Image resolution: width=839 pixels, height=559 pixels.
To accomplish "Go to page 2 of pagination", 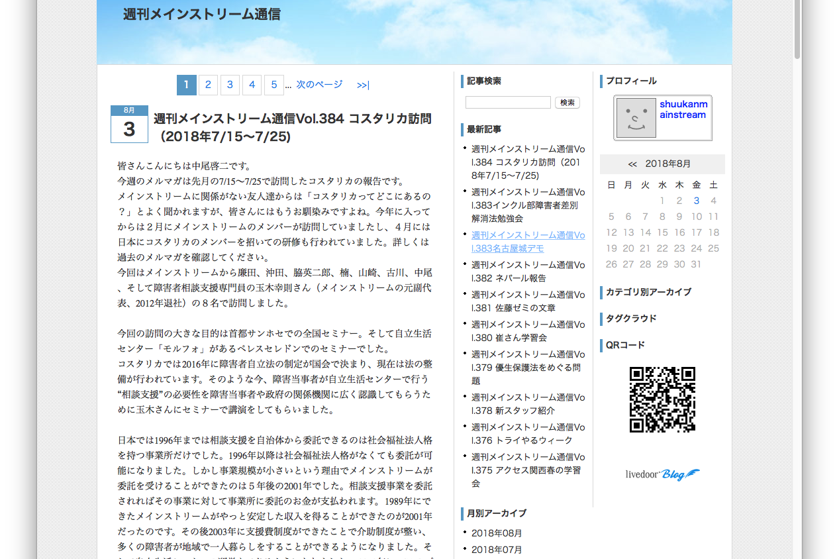I will point(208,85).
